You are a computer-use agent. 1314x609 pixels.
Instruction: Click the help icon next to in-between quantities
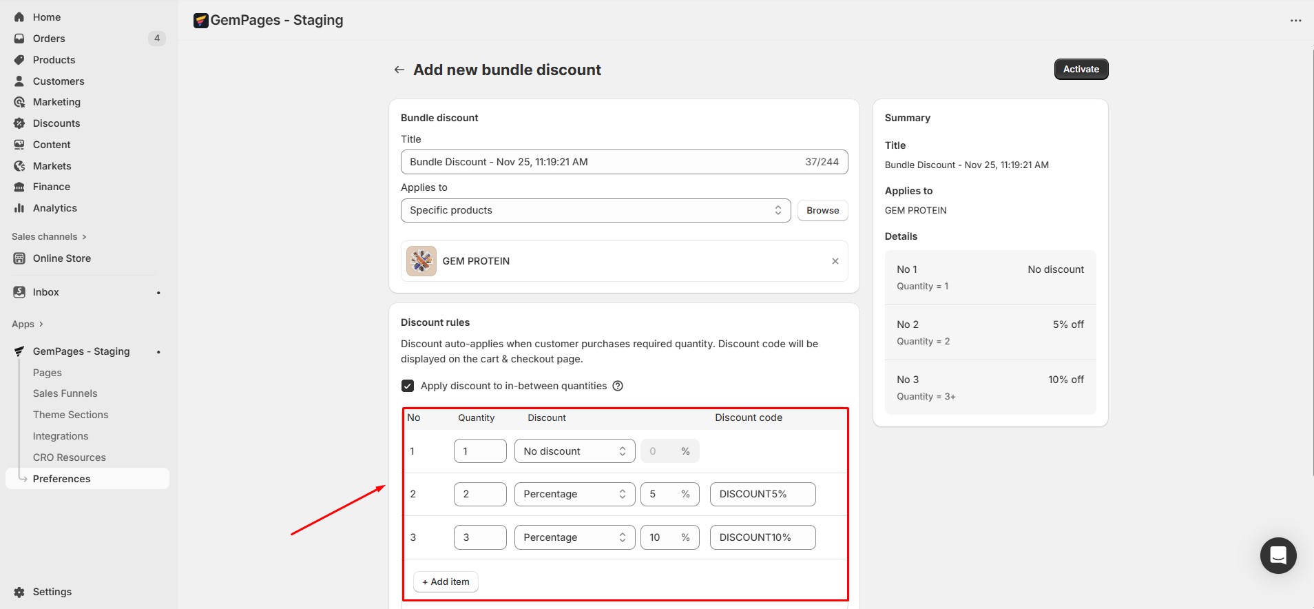[x=618, y=386]
